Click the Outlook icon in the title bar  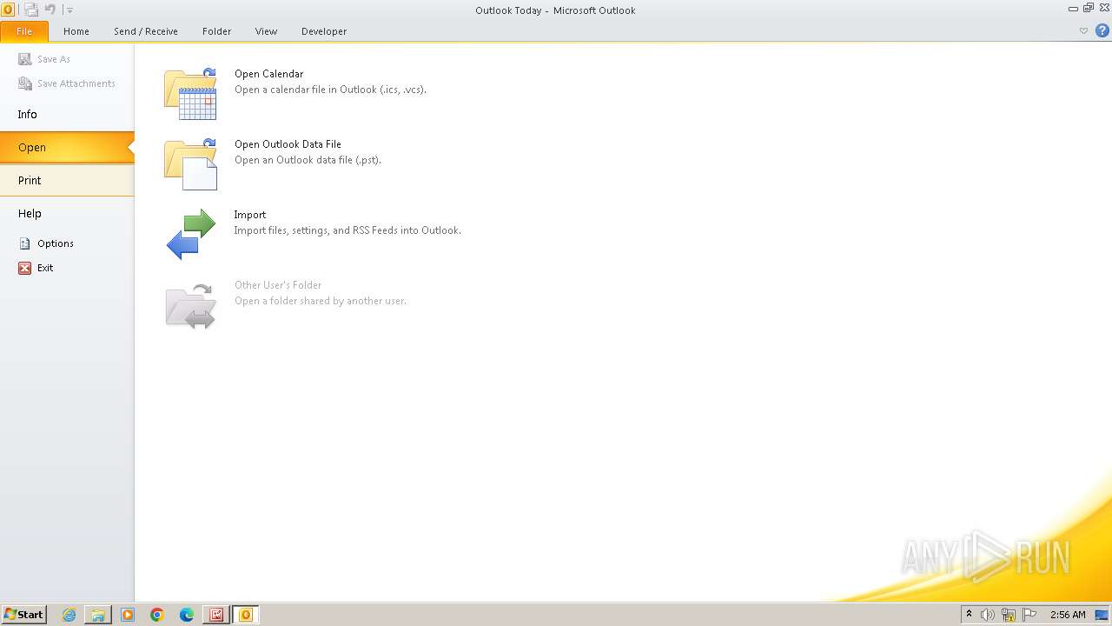click(x=8, y=10)
